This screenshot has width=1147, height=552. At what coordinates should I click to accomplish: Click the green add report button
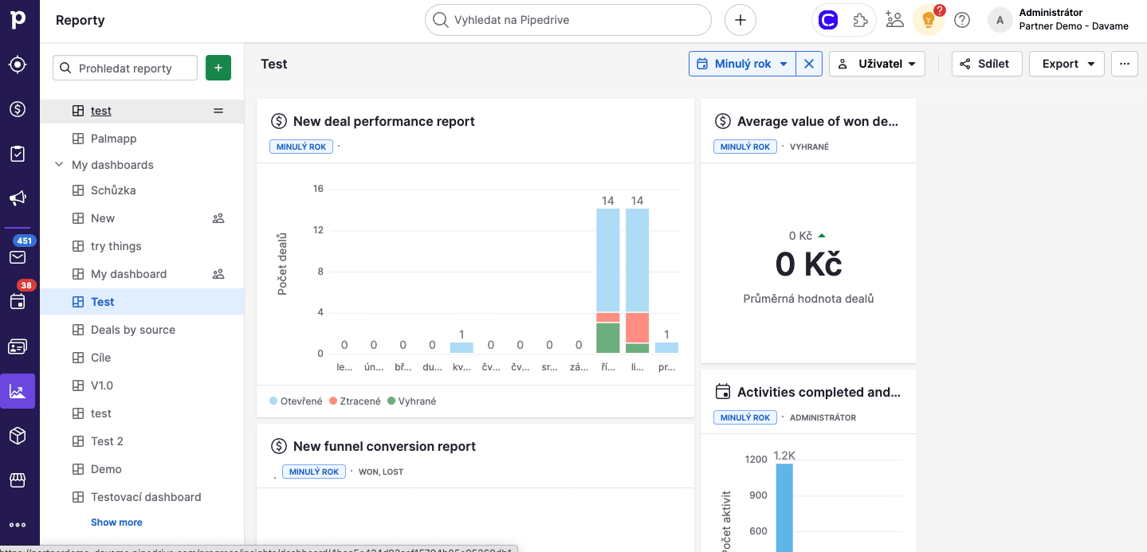pyautogui.click(x=218, y=68)
